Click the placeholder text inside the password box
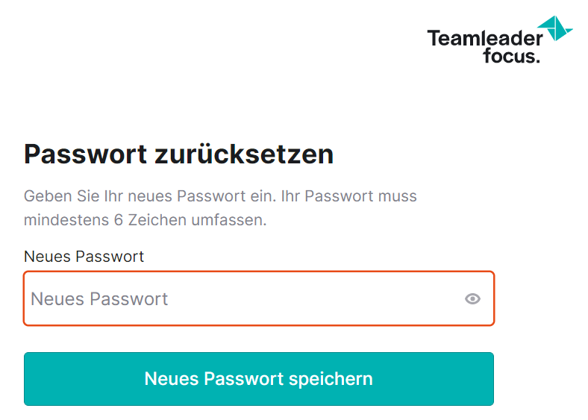Image resolution: width=588 pixels, height=420 pixels. pos(99,299)
